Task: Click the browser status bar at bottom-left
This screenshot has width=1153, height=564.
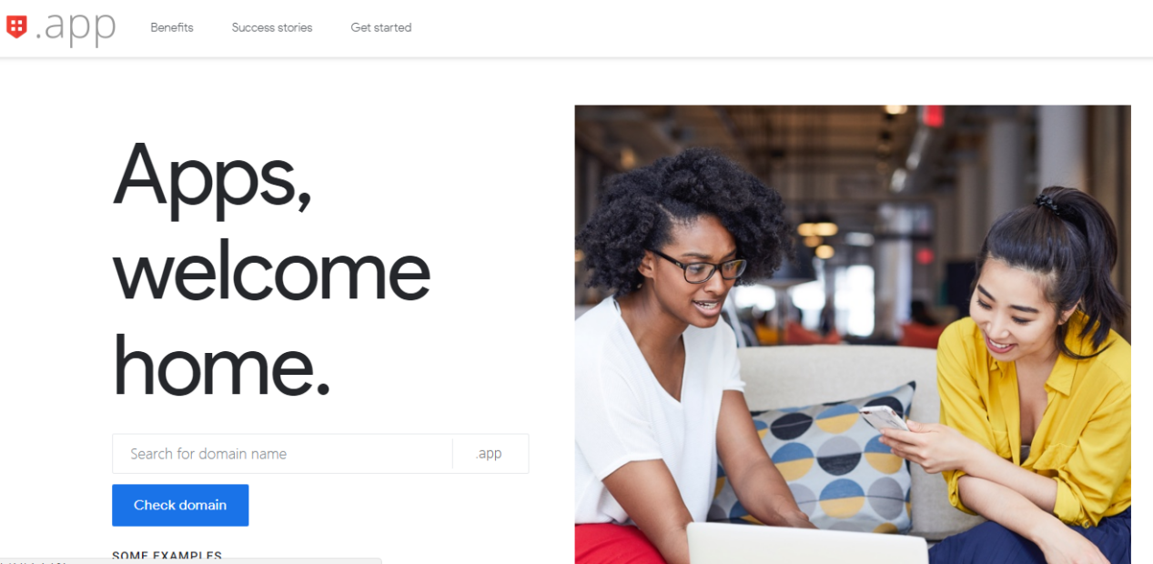Action: click(x=190, y=560)
